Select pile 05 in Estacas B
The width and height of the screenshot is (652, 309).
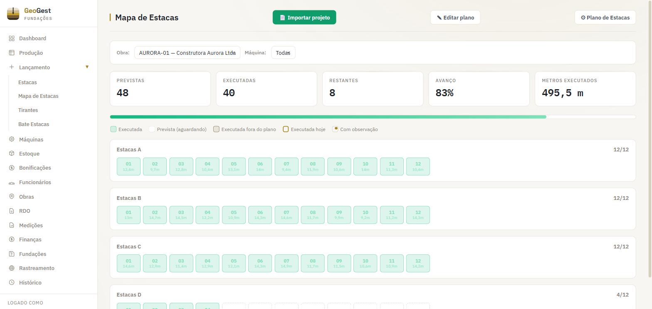click(234, 215)
